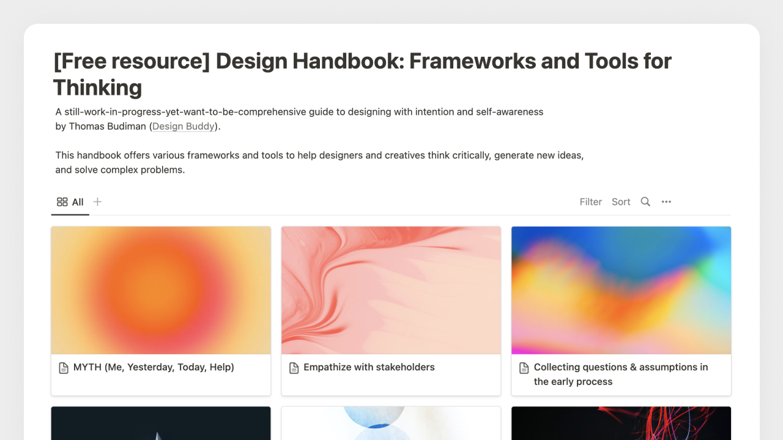Open the search magnifier icon
This screenshot has width=783, height=440.
pos(645,202)
